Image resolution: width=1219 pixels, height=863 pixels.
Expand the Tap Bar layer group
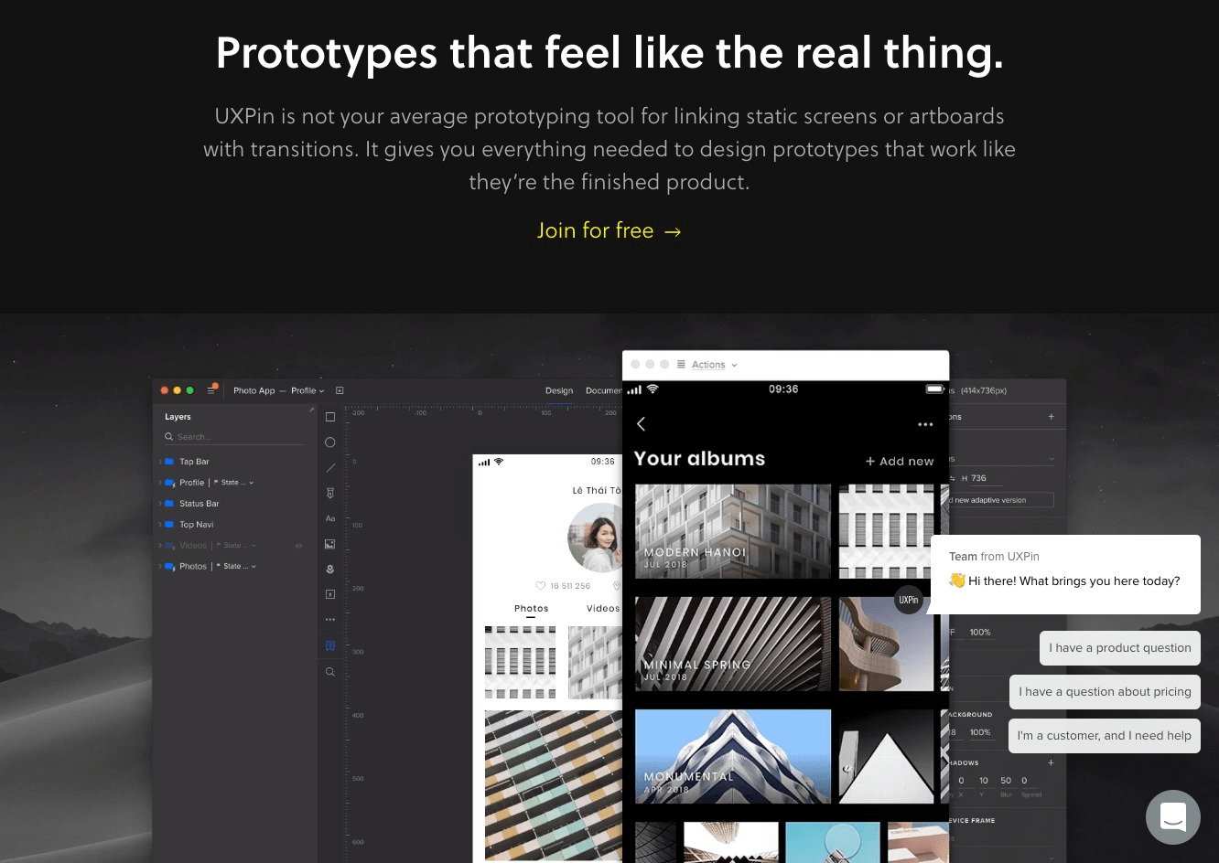[159, 462]
